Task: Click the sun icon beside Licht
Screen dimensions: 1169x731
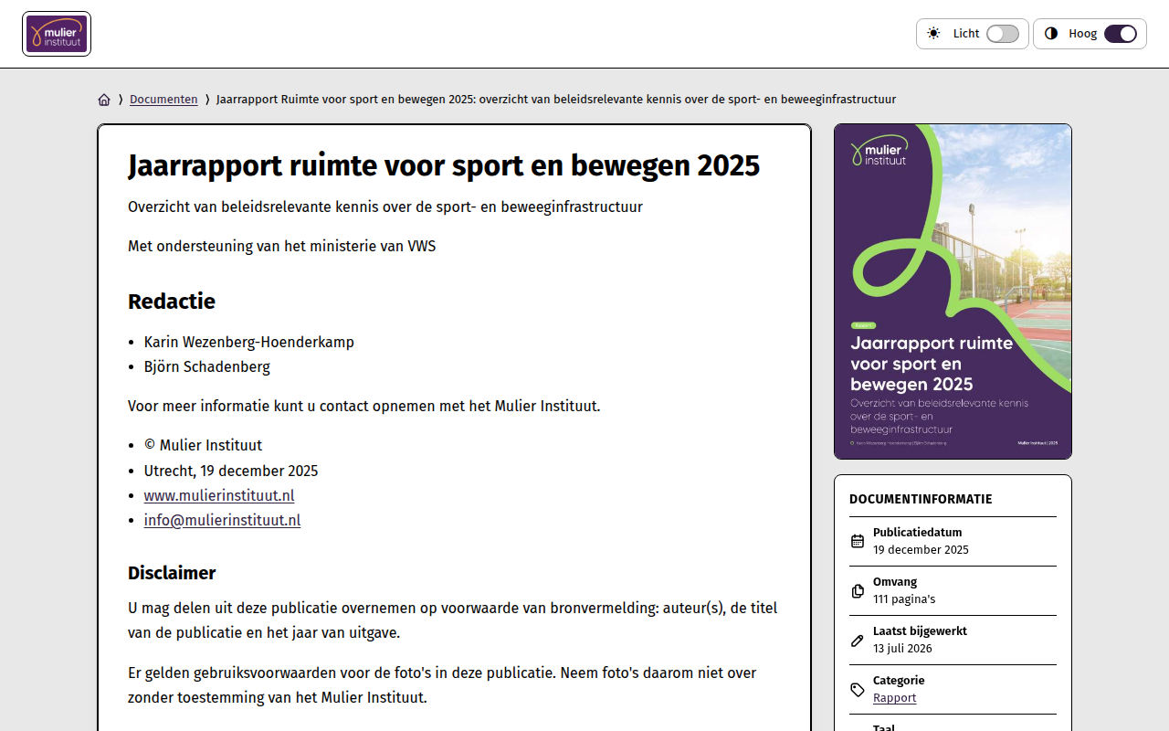Action: point(933,34)
